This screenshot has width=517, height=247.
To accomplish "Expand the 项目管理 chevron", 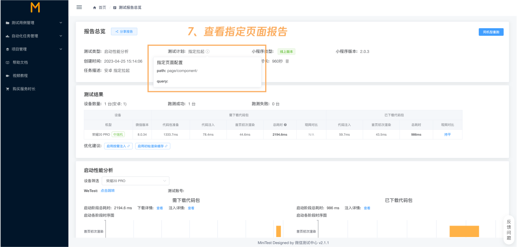I will [61, 49].
